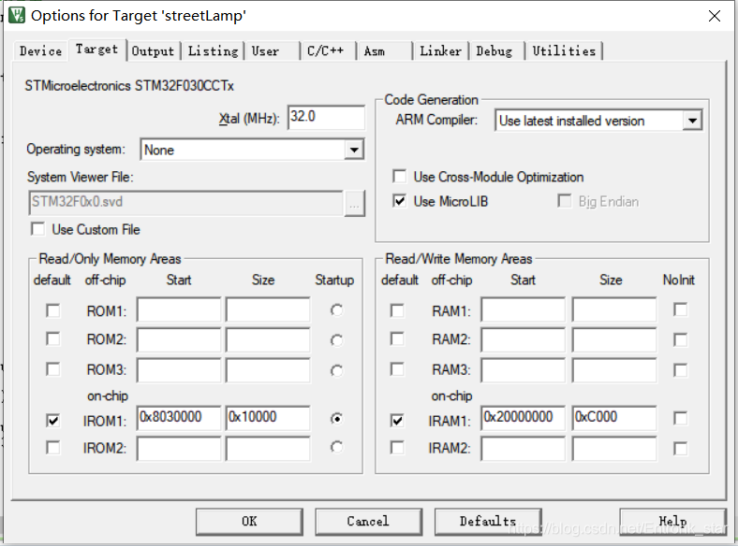The width and height of the screenshot is (738, 546).
Task: Click the ROM2 Start field
Action: [178, 339]
